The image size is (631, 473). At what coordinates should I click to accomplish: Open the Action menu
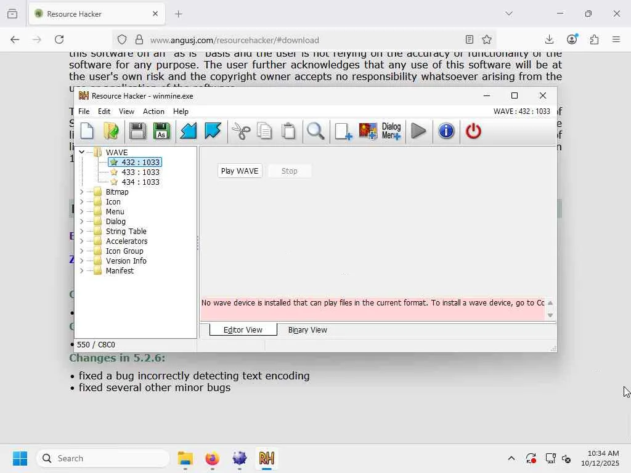[x=153, y=111]
